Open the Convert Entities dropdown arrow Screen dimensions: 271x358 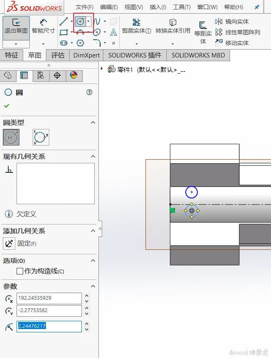point(173,44)
